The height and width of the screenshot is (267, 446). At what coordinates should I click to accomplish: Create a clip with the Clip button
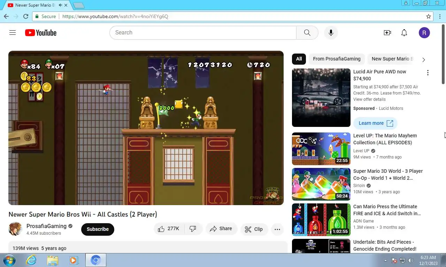tap(254, 229)
